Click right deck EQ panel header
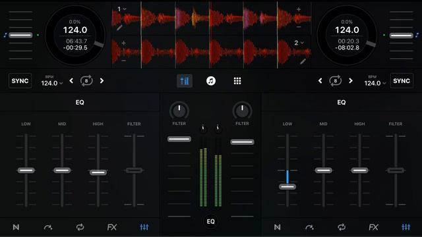The image size is (422, 237). [x=342, y=102]
